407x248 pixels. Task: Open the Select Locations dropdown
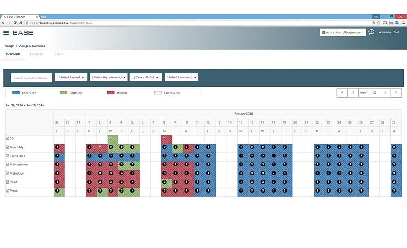pos(181,78)
